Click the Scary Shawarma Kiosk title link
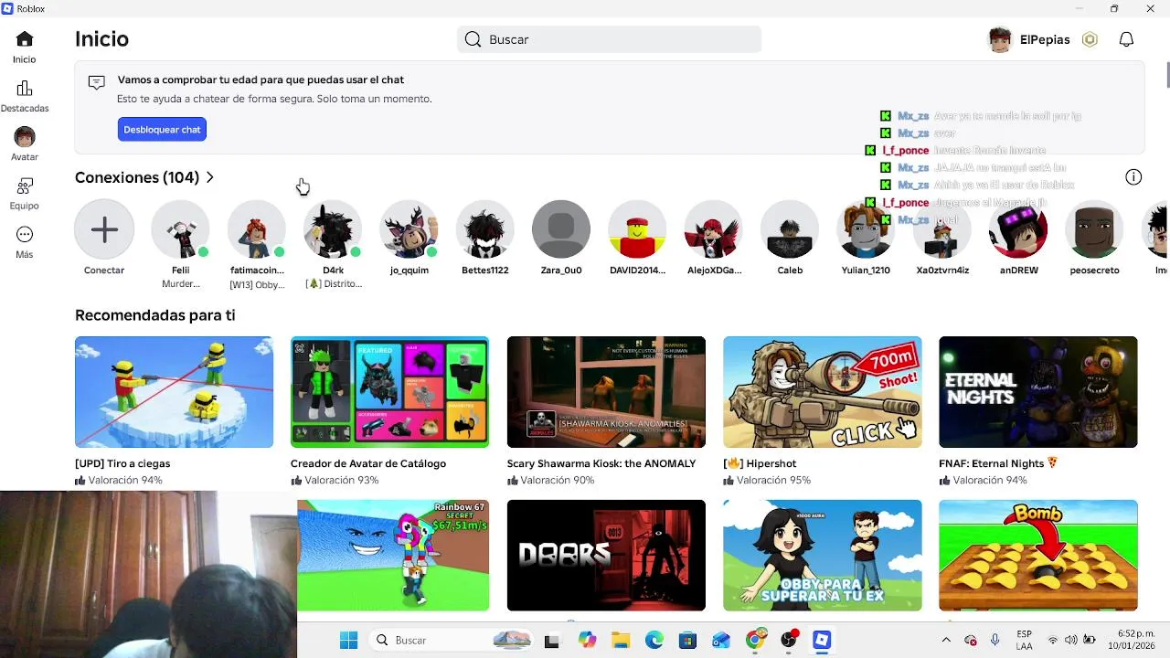This screenshot has width=1170, height=658. point(601,463)
